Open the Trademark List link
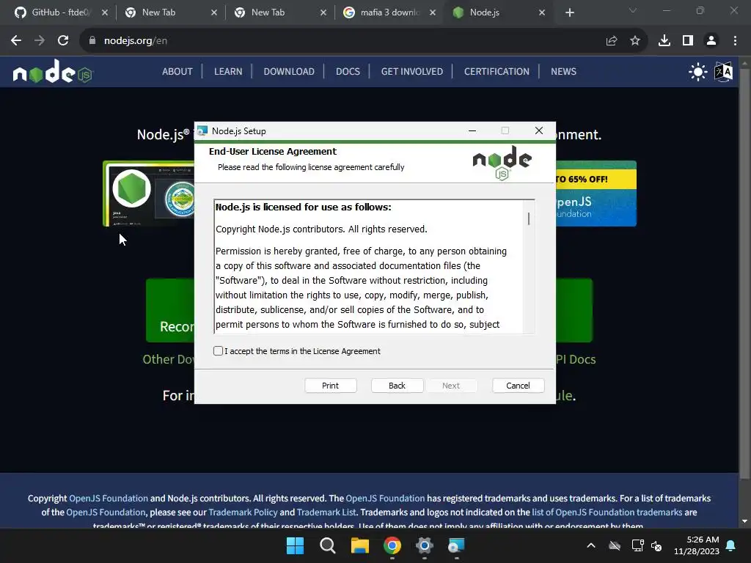Viewport: 751px width, 563px height. point(326,512)
